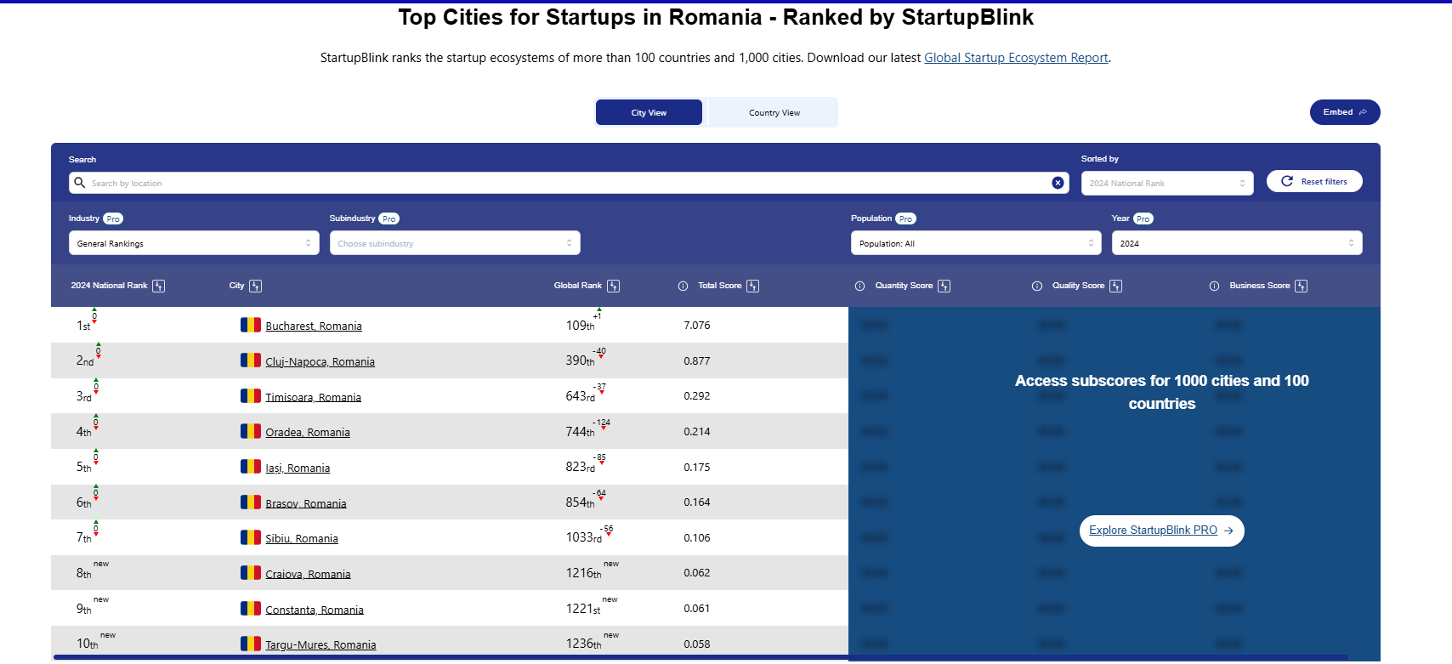Sort by Quality Score column icon

point(1116,287)
